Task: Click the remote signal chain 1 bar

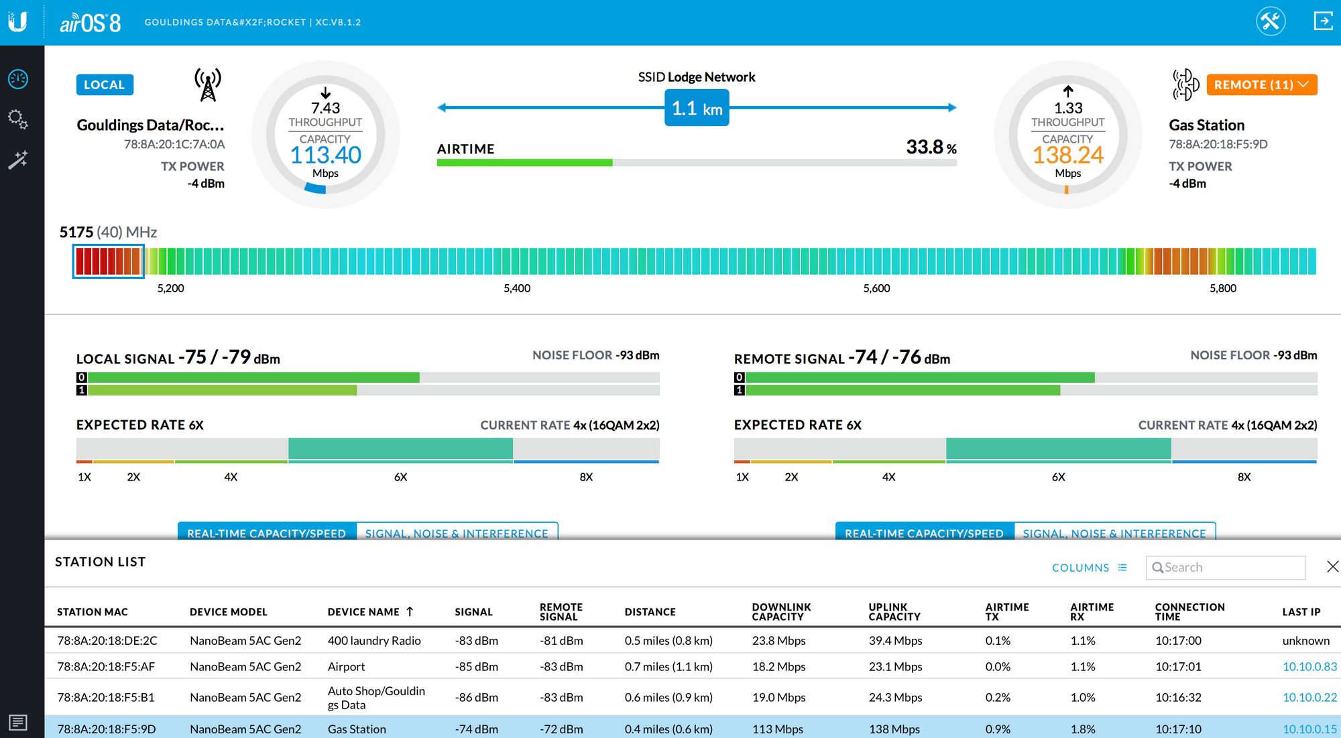Action: (x=1031, y=390)
